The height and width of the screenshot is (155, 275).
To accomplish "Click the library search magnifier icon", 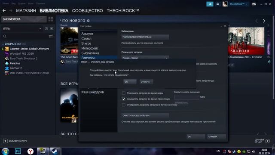I will coord(5,36).
